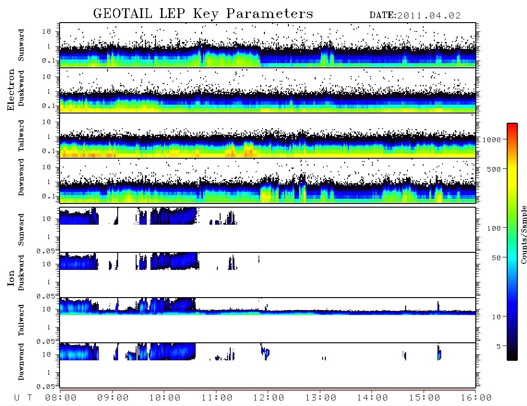Click the 'GEOTAIL LEP Key Parameters' title
This screenshot has height=406, width=527.
coord(203,14)
